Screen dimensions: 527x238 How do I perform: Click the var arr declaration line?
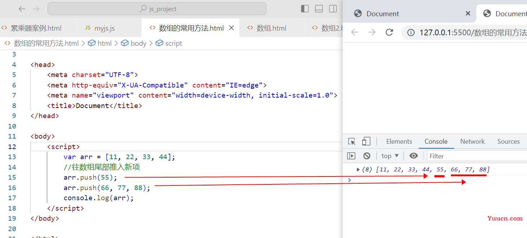pos(119,157)
